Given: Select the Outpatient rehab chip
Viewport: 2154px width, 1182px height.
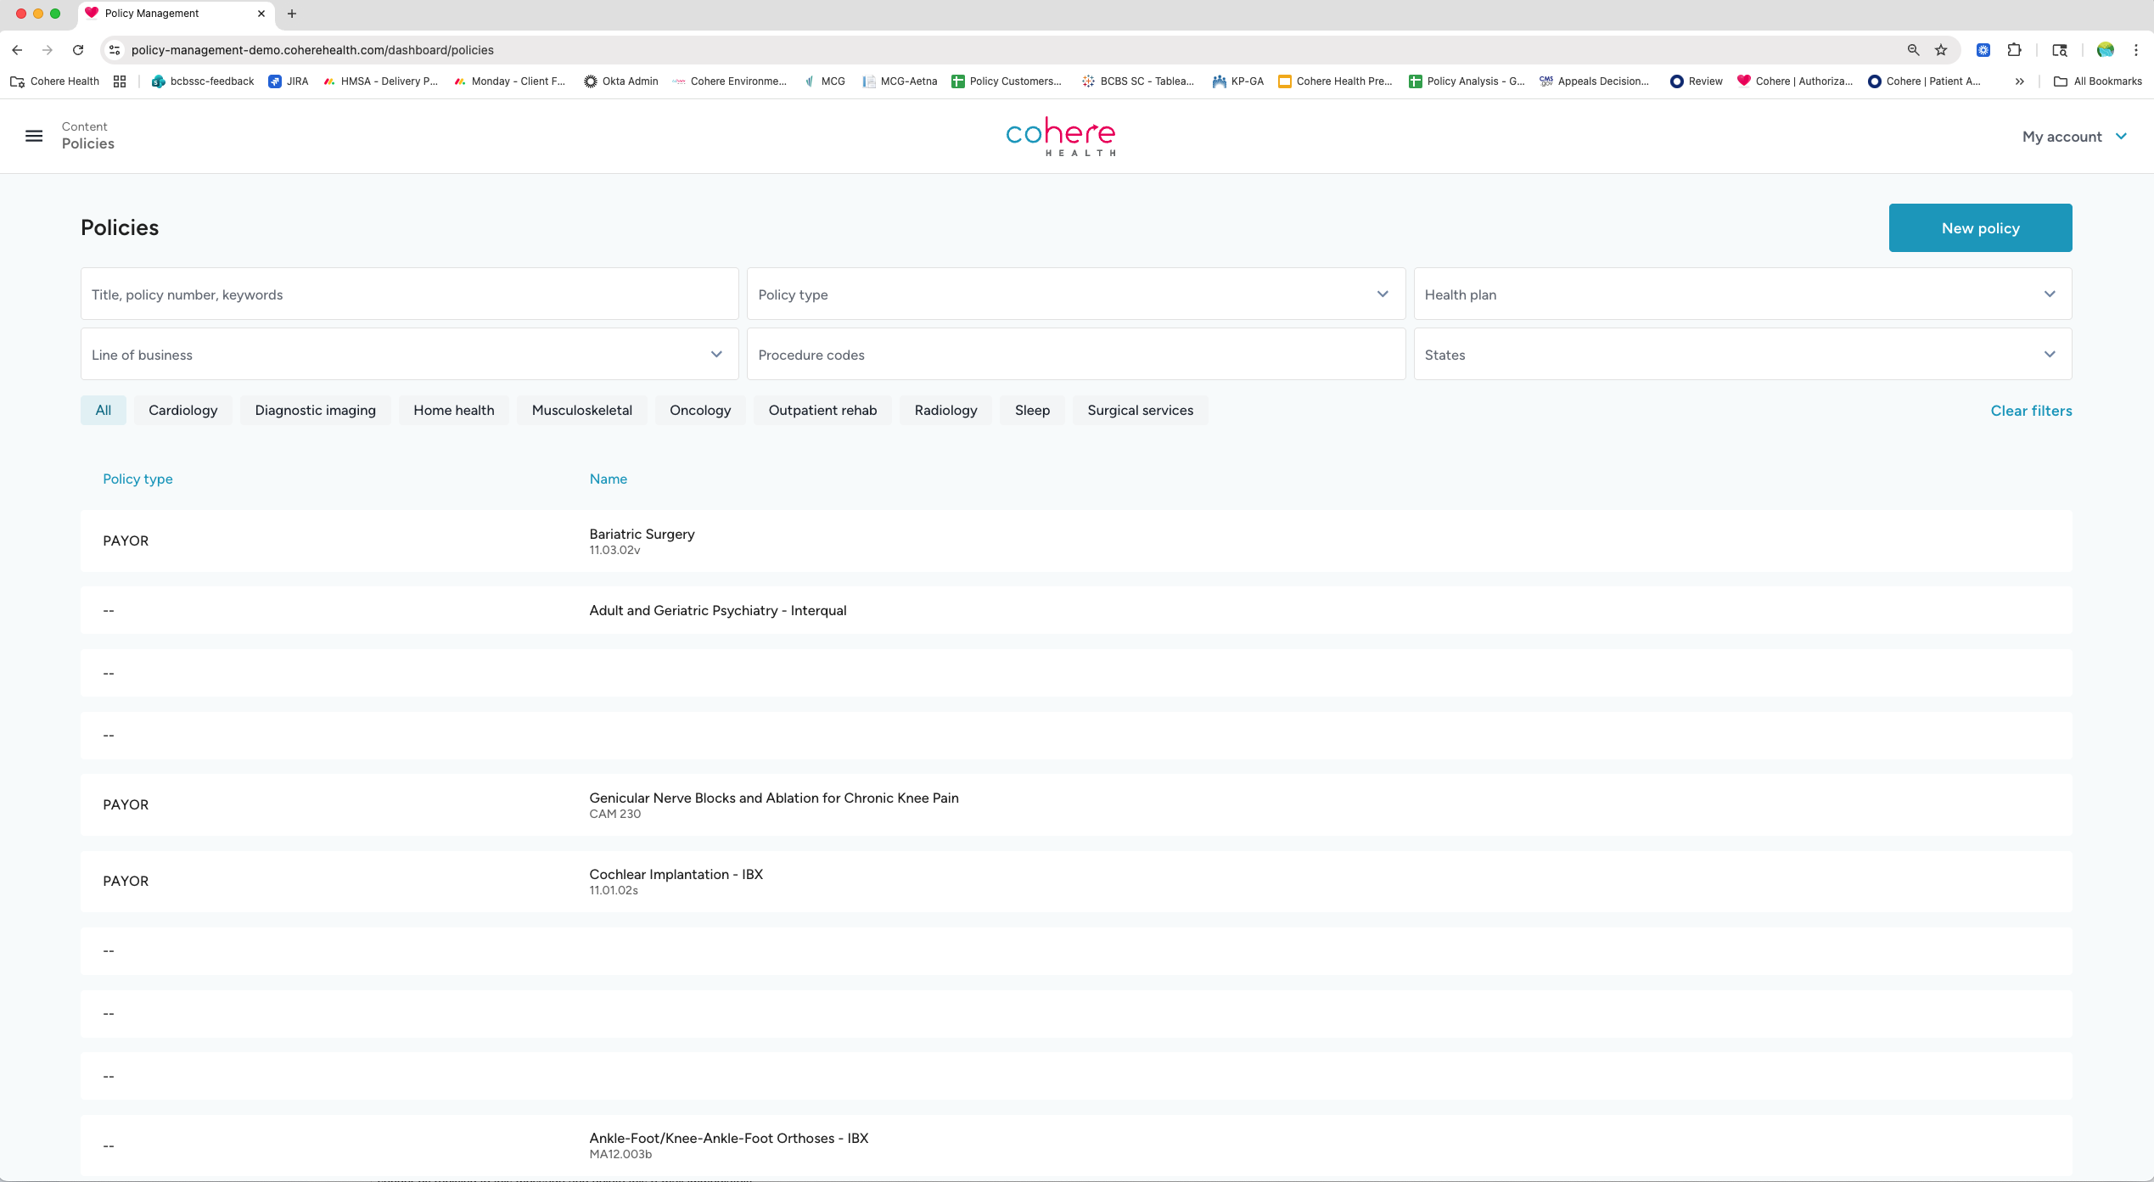Looking at the screenshot, I should click(x=822, y=411).
